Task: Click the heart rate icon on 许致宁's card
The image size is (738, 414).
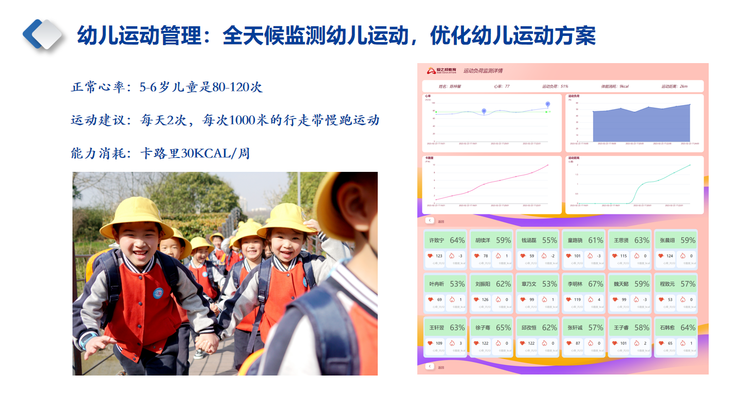Action: 430,255
